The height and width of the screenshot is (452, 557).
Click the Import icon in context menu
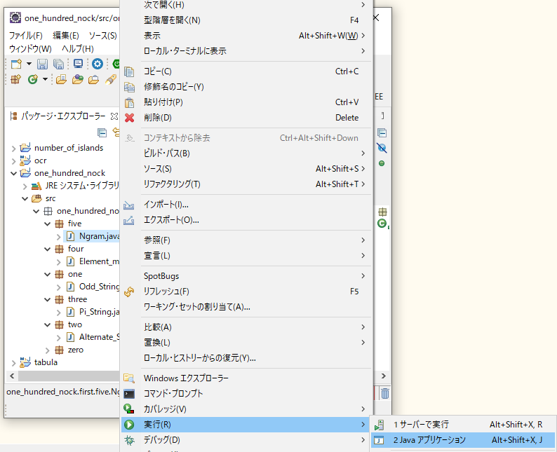pos(128,205)
